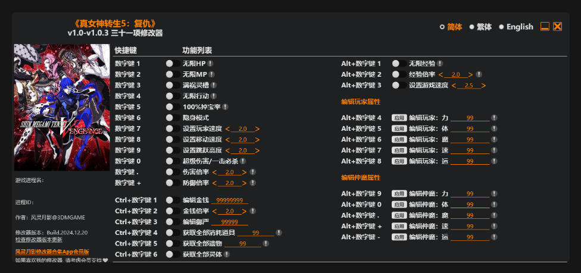Turn on 隐身模式 switch
The width and height of the screenshot is (581, 273).
pyautogui.click(x=173, y=118)
